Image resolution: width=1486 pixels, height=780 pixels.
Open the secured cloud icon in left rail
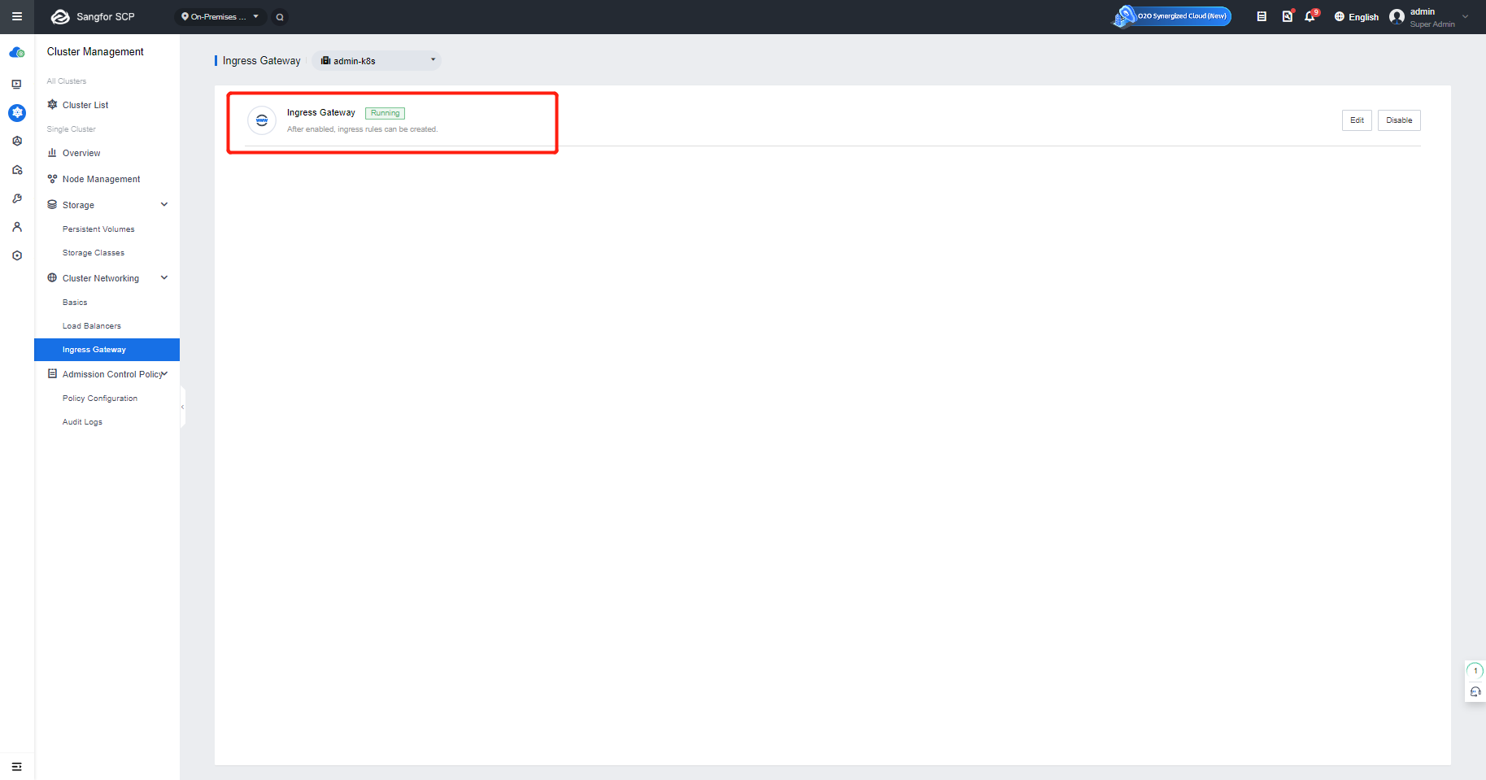coord(16,170)
